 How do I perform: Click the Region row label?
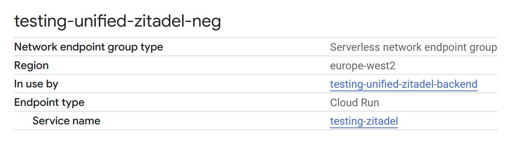pyautogui.click(x=31, y=65)
